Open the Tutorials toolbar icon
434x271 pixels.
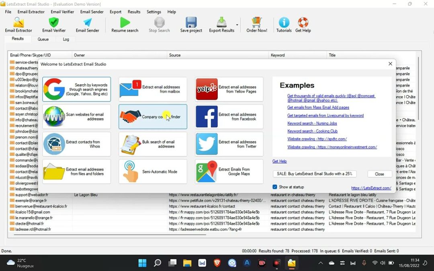pyautogui.click(x=284, y=25)
